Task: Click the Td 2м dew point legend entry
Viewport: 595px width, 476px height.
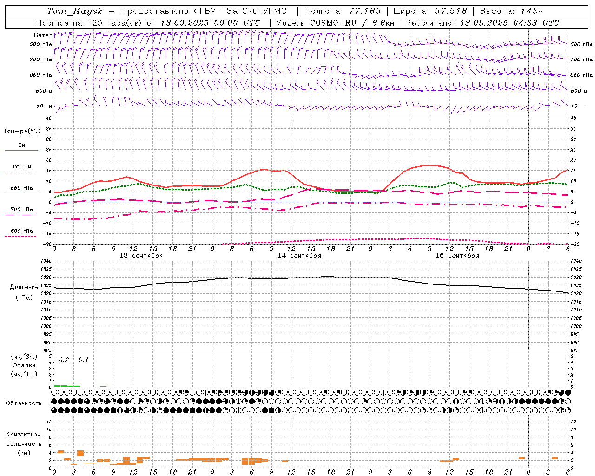Action: (22, 166)
